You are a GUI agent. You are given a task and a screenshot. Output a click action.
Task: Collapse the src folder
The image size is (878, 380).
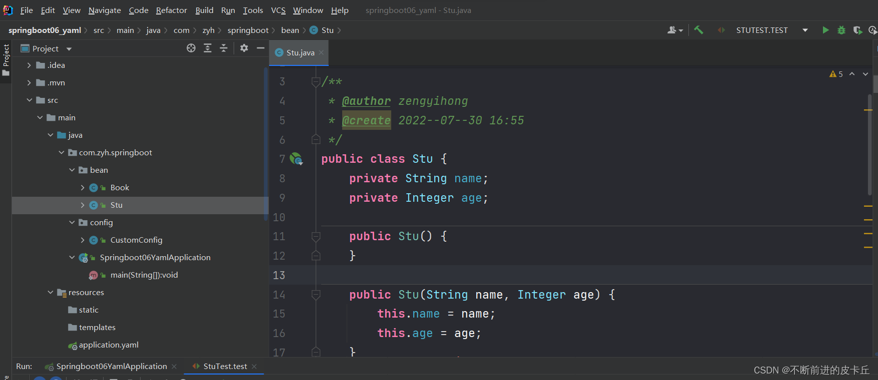click(x=29, y=100)
